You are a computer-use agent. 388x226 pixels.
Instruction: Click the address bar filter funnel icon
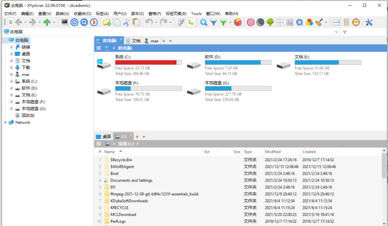coord(345,32)
